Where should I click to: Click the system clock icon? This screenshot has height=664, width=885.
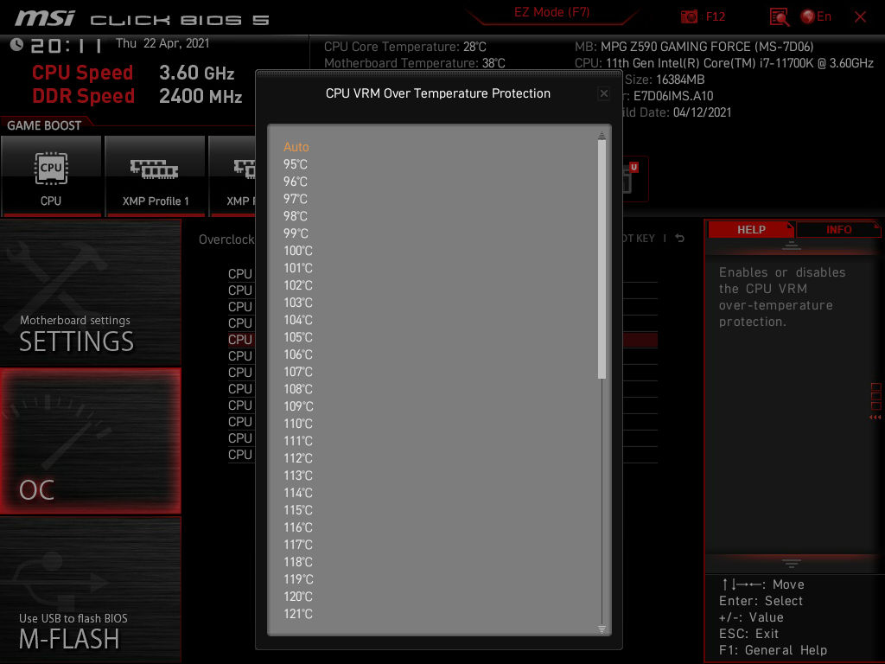click(16, 45)
